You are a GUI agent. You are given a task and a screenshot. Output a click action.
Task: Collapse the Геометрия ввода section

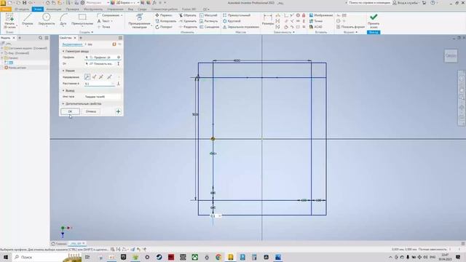pos(63,52)
